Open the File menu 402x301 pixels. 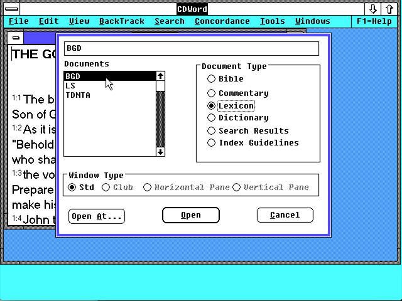(18, 21)
